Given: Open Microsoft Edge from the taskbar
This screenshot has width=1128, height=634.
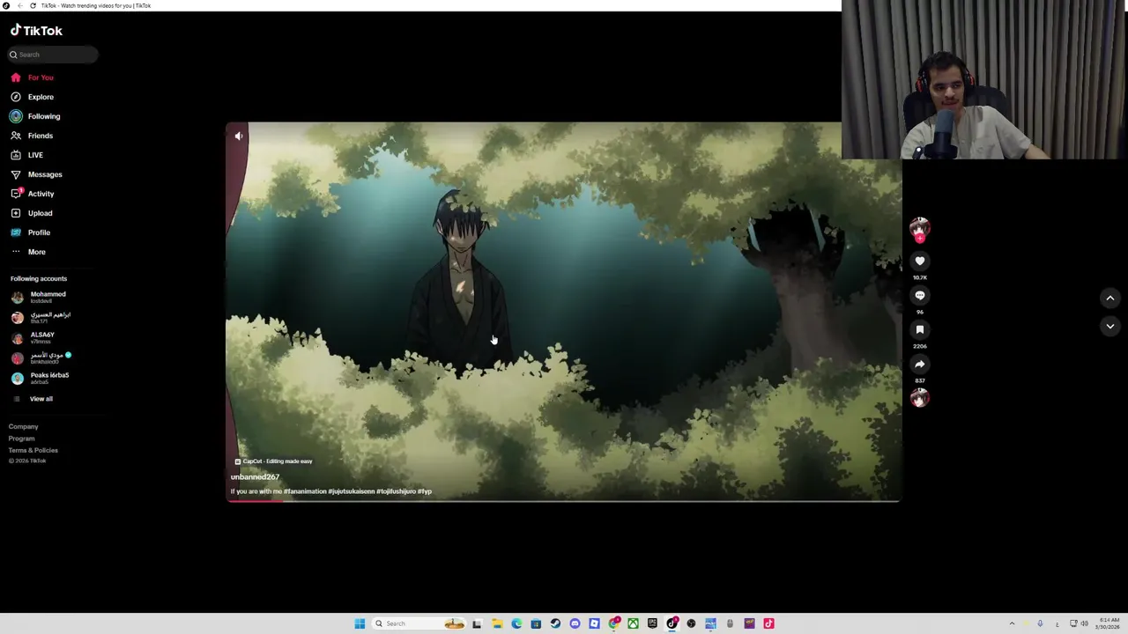Looking at the screenshot, I should (516, 623).
